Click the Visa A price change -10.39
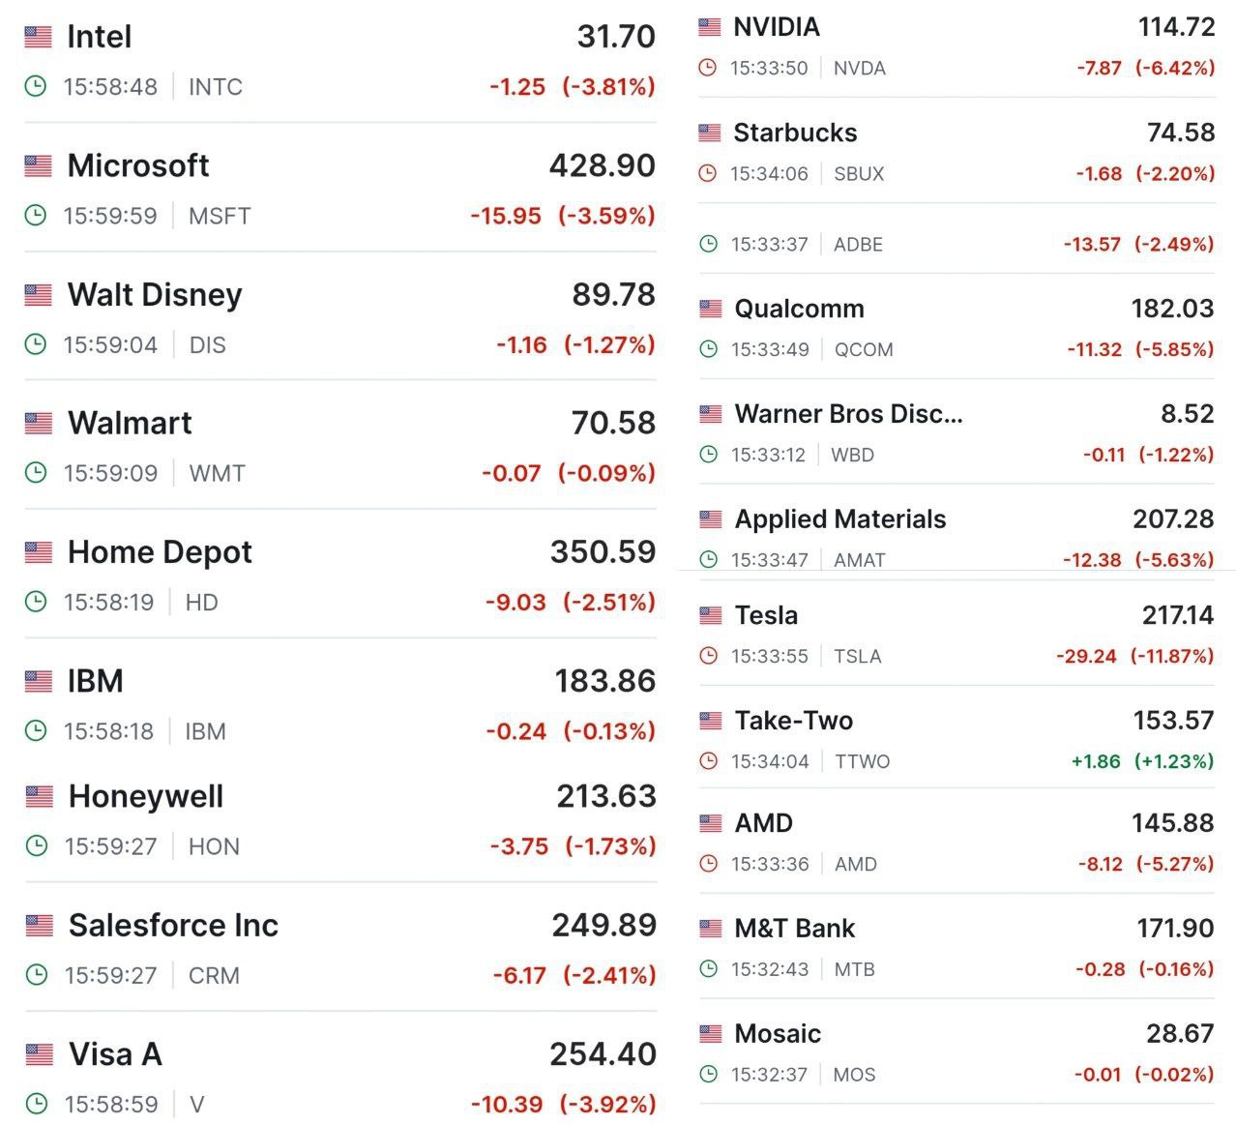Screen dimensions: 1236x1125 click(x=507, y=1104)
